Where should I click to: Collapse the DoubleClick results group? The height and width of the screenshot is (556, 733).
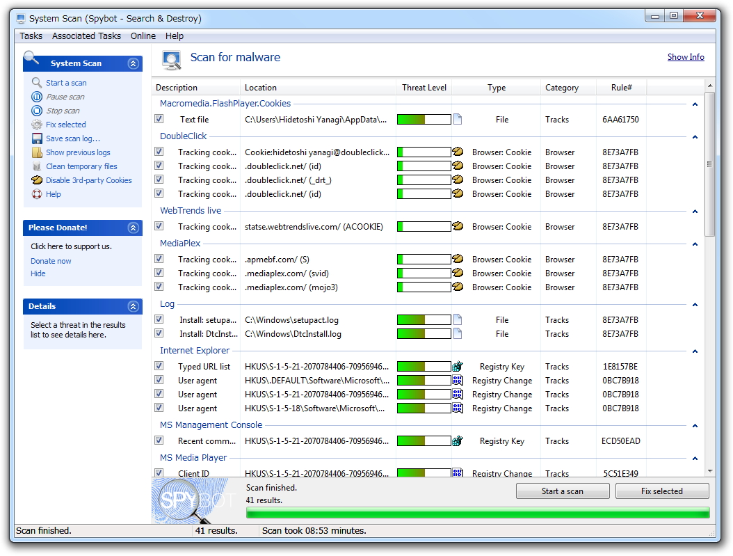tap(695, 137)
